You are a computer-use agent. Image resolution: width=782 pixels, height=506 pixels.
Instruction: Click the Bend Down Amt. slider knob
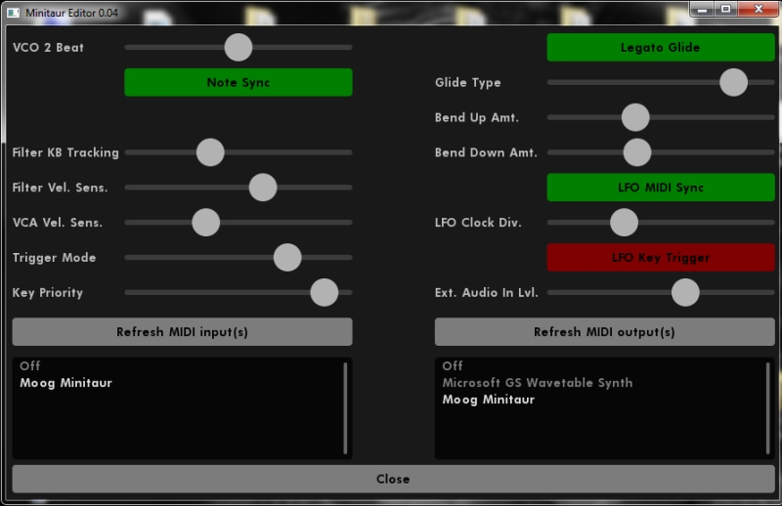(x=637, y=152)
